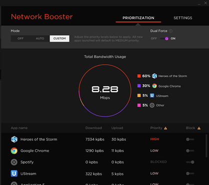Change LOW priority for UStream
Viewport: 209px width, 185px height.
[x=154, y=173]
